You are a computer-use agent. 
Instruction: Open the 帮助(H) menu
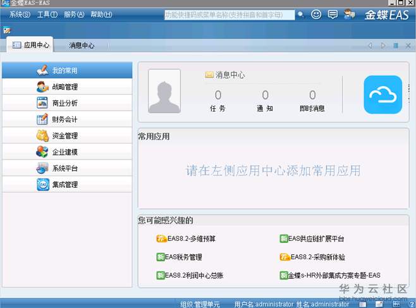click(101, 15)
